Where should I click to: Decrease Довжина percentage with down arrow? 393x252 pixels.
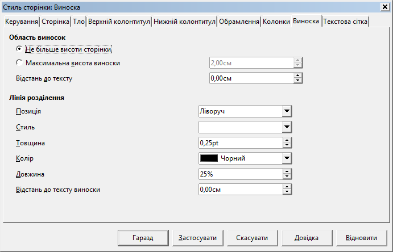[x=287, y=177]
